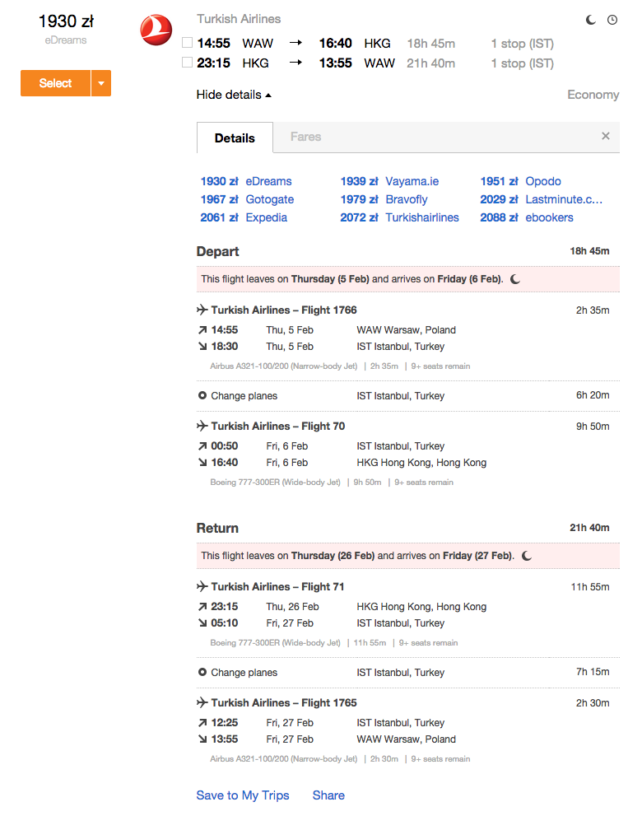Click plane icon beside Flight 1765

point(202,702)
